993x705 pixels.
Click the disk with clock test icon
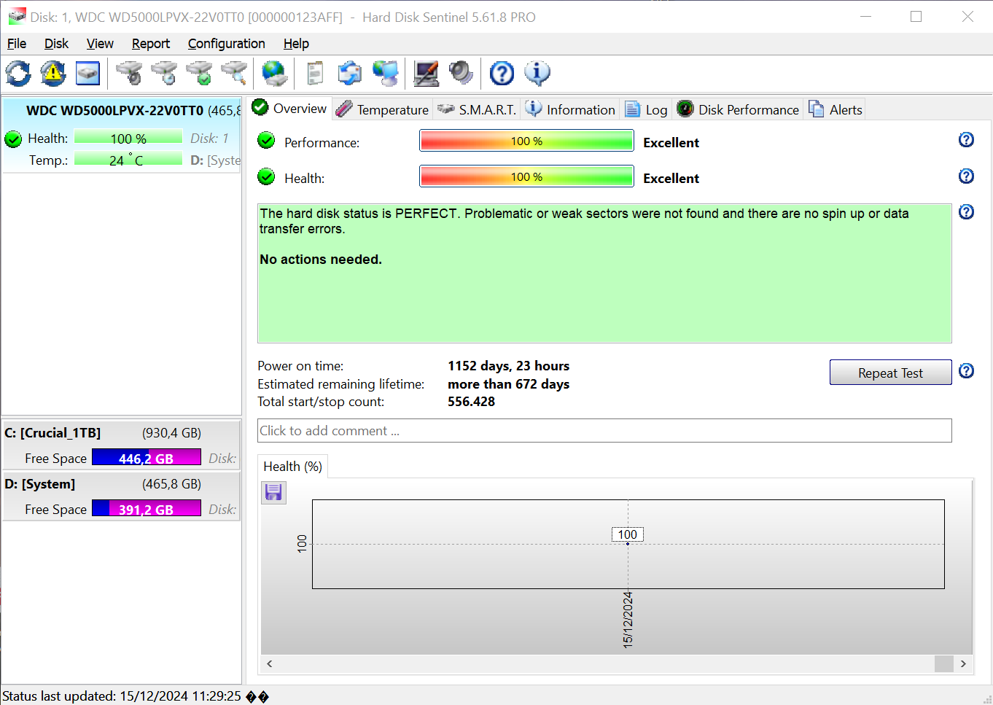click(165, 73)
